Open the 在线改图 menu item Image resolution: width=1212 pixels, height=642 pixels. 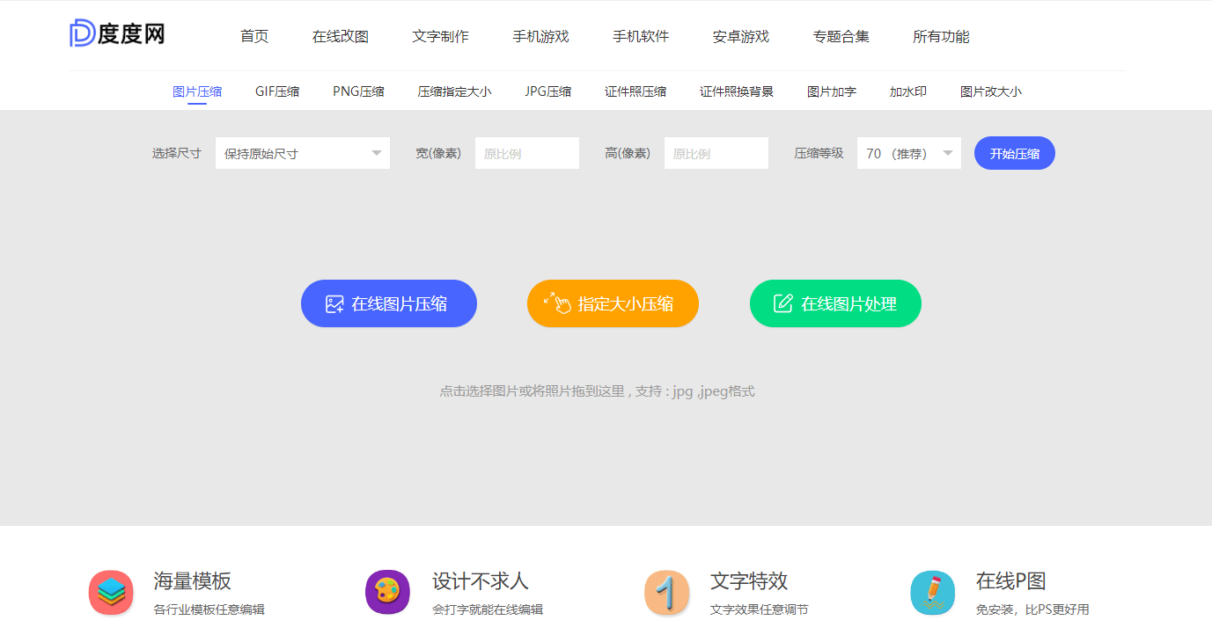[340, 37]
